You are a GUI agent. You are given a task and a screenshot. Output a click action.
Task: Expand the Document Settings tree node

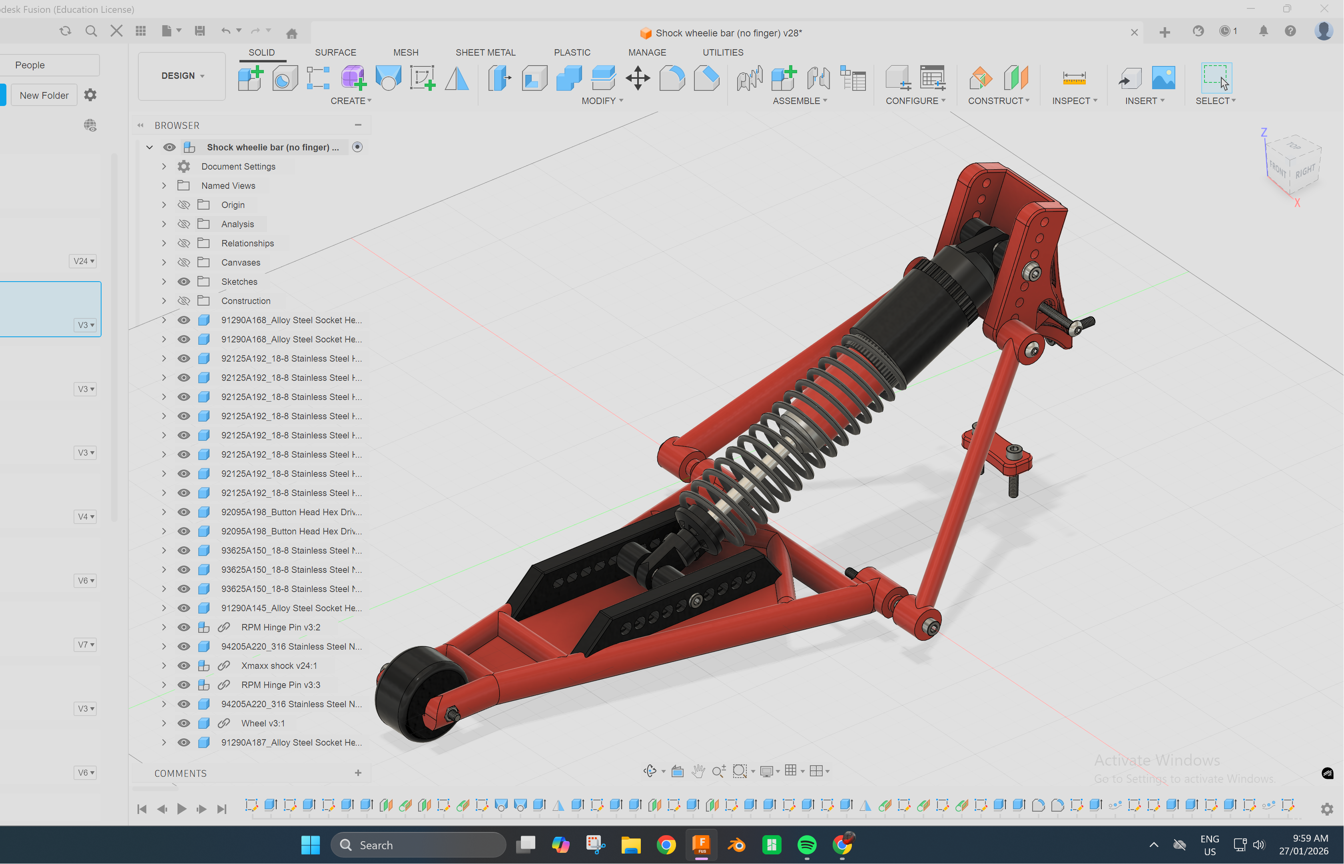(164, 167)
